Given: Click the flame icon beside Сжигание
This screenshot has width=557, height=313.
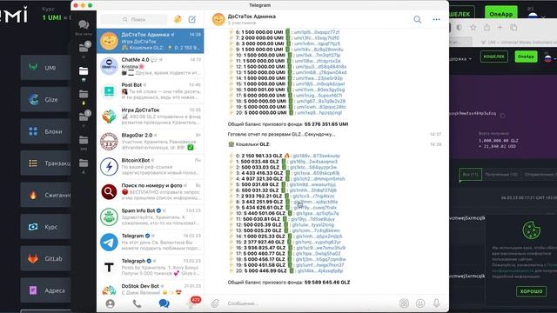Looking at the screenshot, I should point(33,195).
